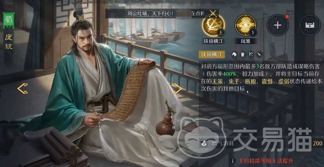The image size is (324, 167).
Task: Tap the cavalry horse troop icon
Action: coord(234,54)
